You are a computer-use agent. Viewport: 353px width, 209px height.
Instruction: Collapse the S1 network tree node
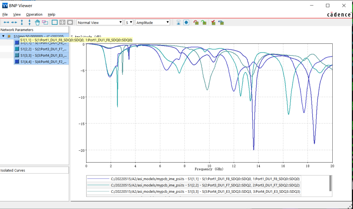point(3,36)
